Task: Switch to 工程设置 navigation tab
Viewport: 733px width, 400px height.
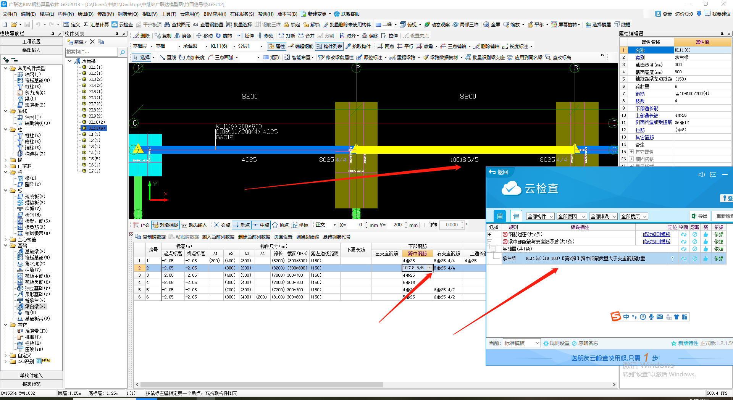Action: tap(31, 42)
